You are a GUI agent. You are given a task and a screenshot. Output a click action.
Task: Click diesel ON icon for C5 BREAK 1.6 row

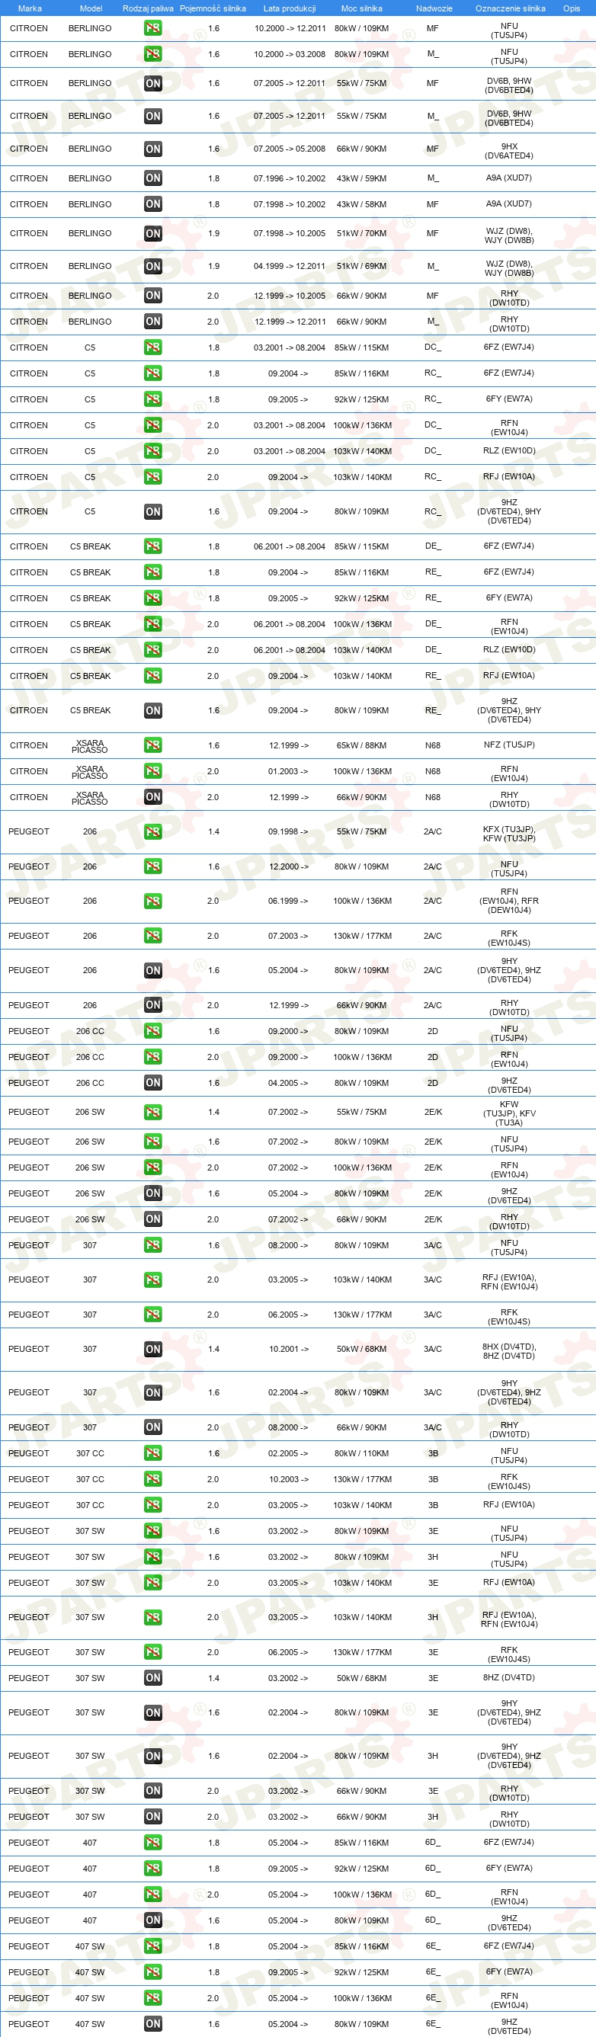click(x=152, y=711)
